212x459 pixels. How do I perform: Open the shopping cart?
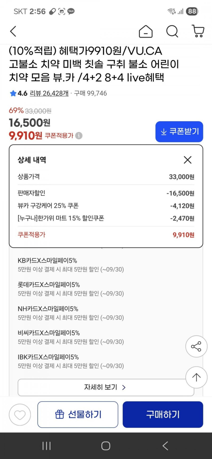198,31
